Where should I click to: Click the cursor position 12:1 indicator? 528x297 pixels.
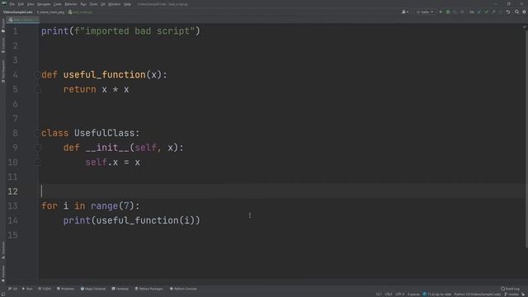[x=379, y=295]
